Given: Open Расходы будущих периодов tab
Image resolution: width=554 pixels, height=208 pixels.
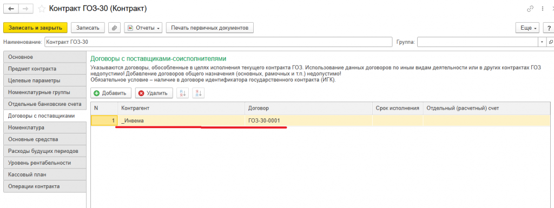Looking at the screenshot, I should click(45, 151).
